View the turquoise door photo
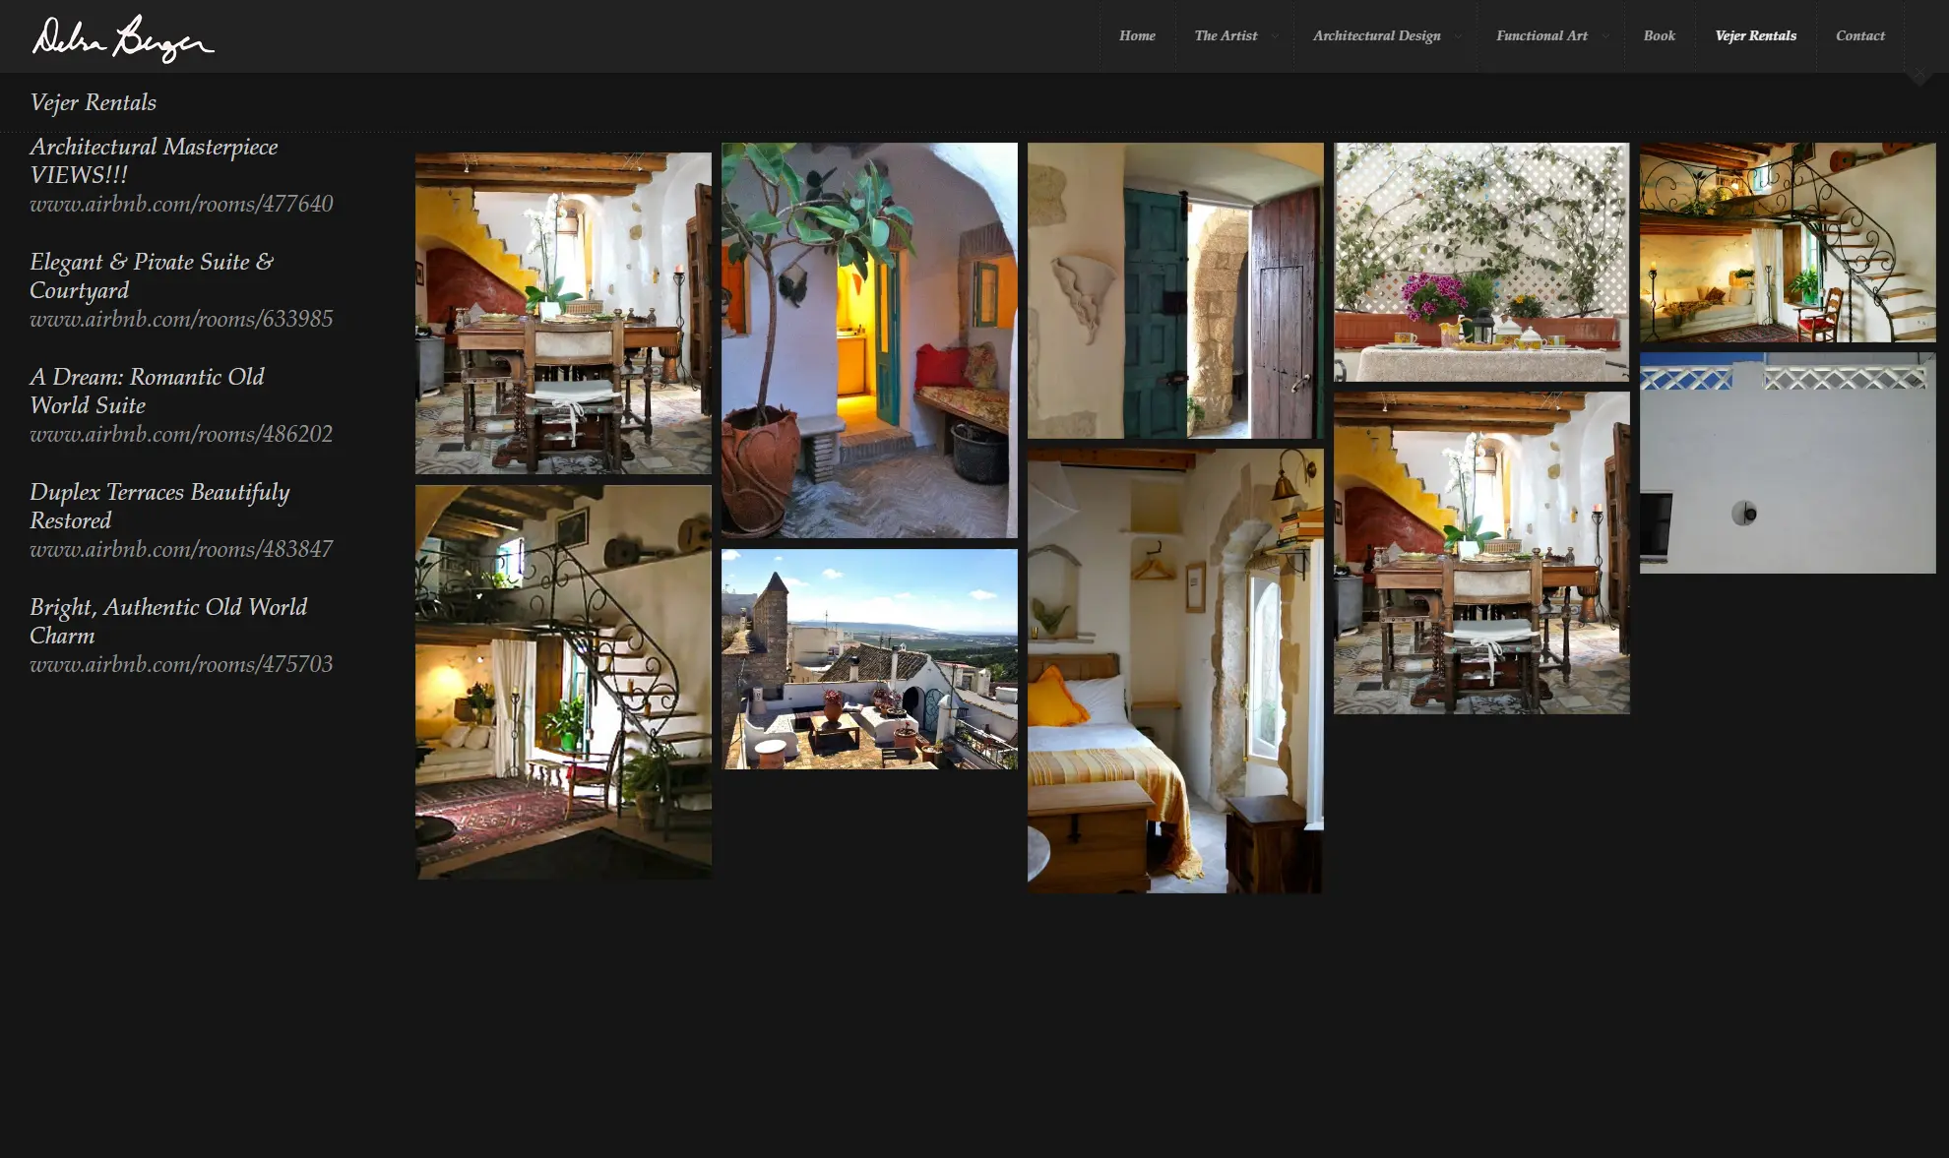Image resolution: width=1949 pixels, height=1158 pixels. click(x=1175, y=290)
